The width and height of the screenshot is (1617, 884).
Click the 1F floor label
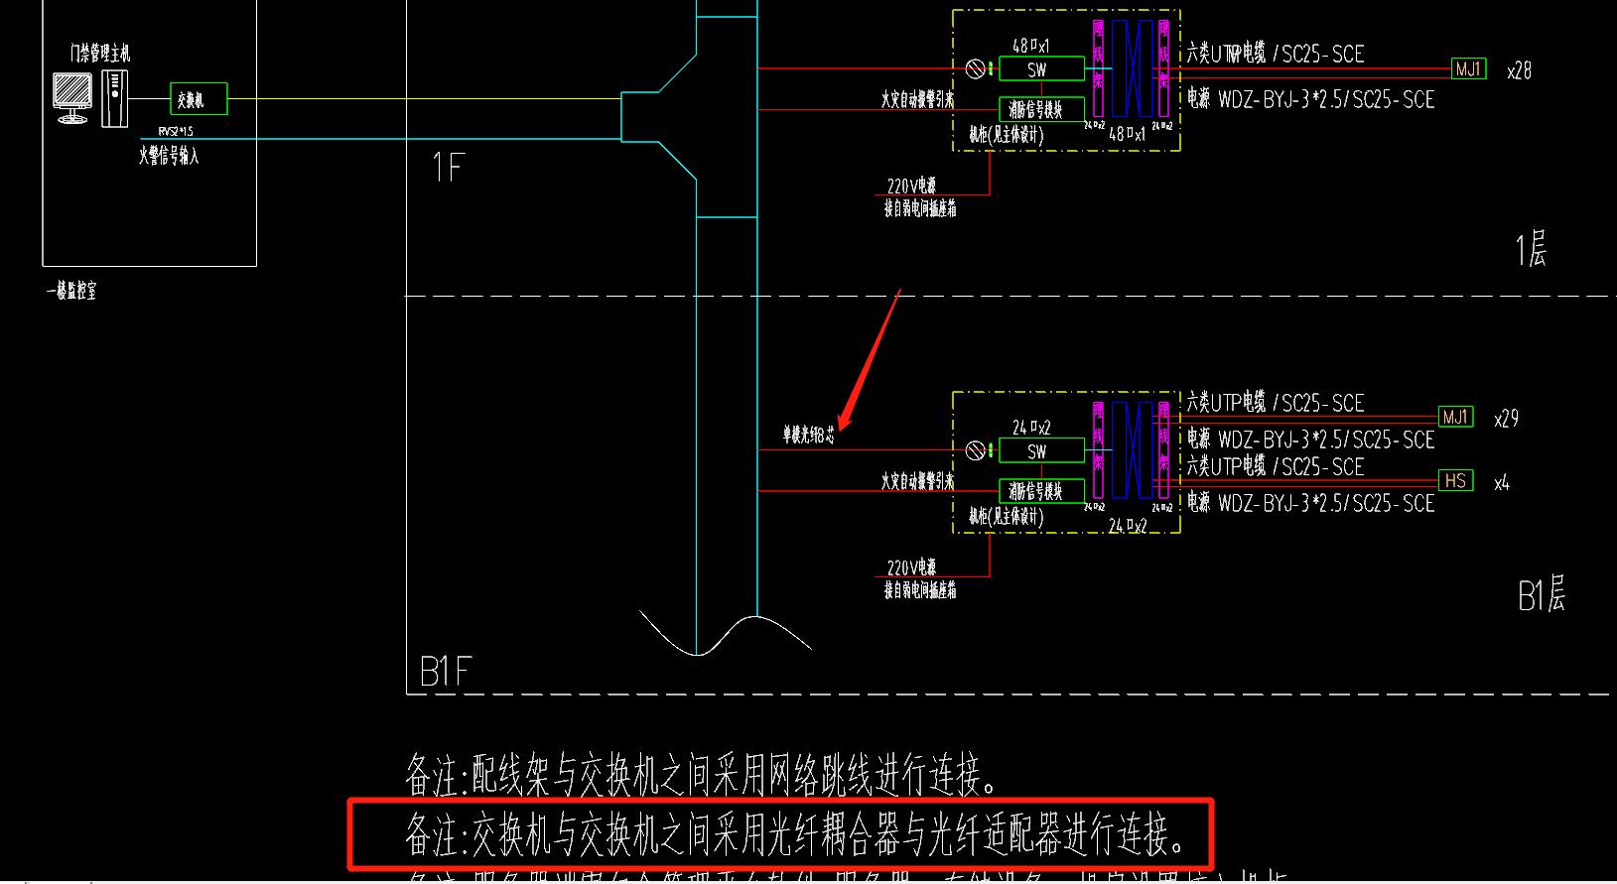(448, 167)
